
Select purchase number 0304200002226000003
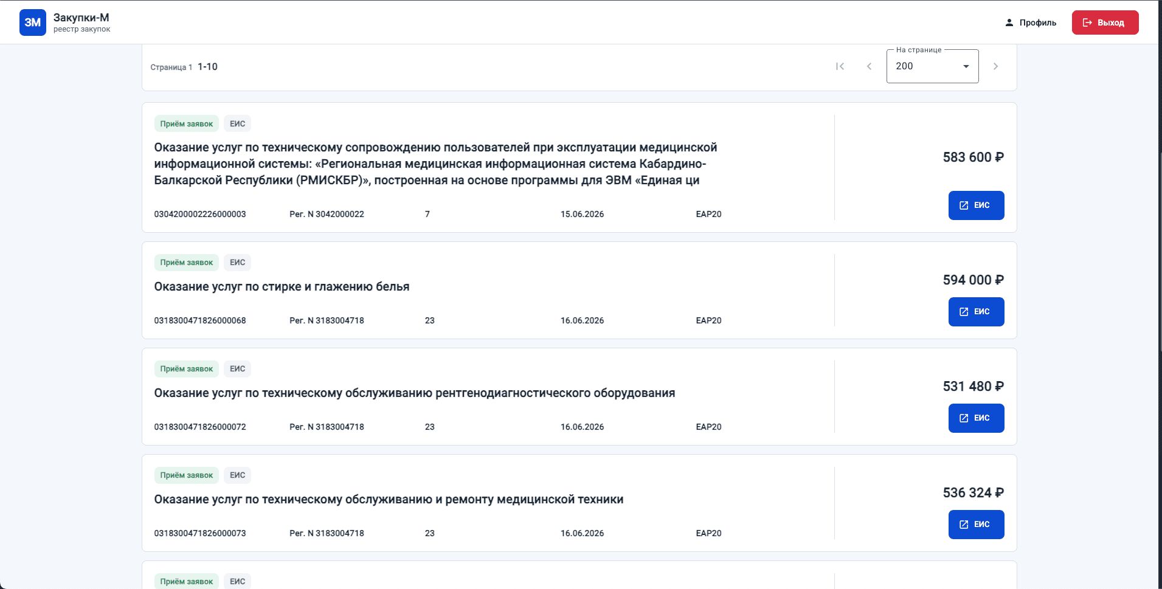pyautogui.click(x=200, y=214)
